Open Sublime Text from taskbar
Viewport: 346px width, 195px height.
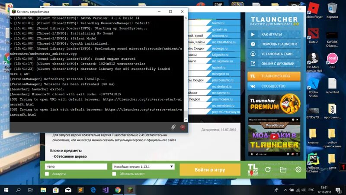point(80,190)
